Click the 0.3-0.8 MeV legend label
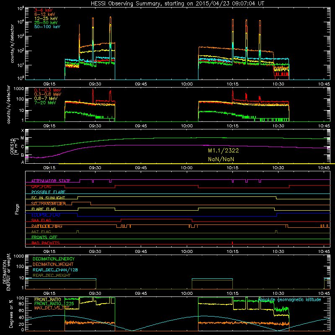The width and height of the screenshot is (335, 335). click(48, 94)
